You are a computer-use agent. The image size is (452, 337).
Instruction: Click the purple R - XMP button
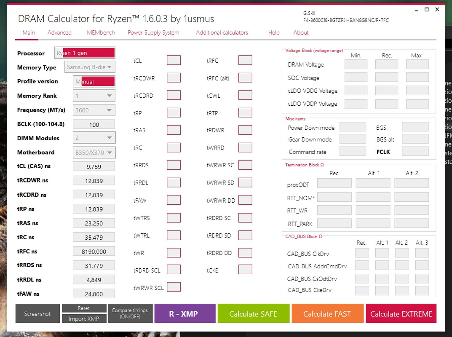[185, 313]
